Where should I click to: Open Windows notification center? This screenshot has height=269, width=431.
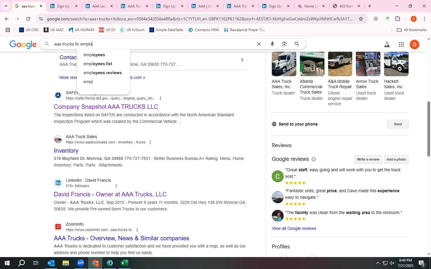(x=422, y=263)
